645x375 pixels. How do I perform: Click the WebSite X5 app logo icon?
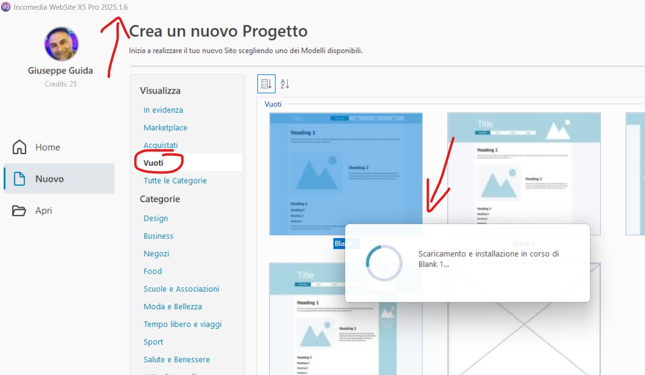tap(6, 7)
